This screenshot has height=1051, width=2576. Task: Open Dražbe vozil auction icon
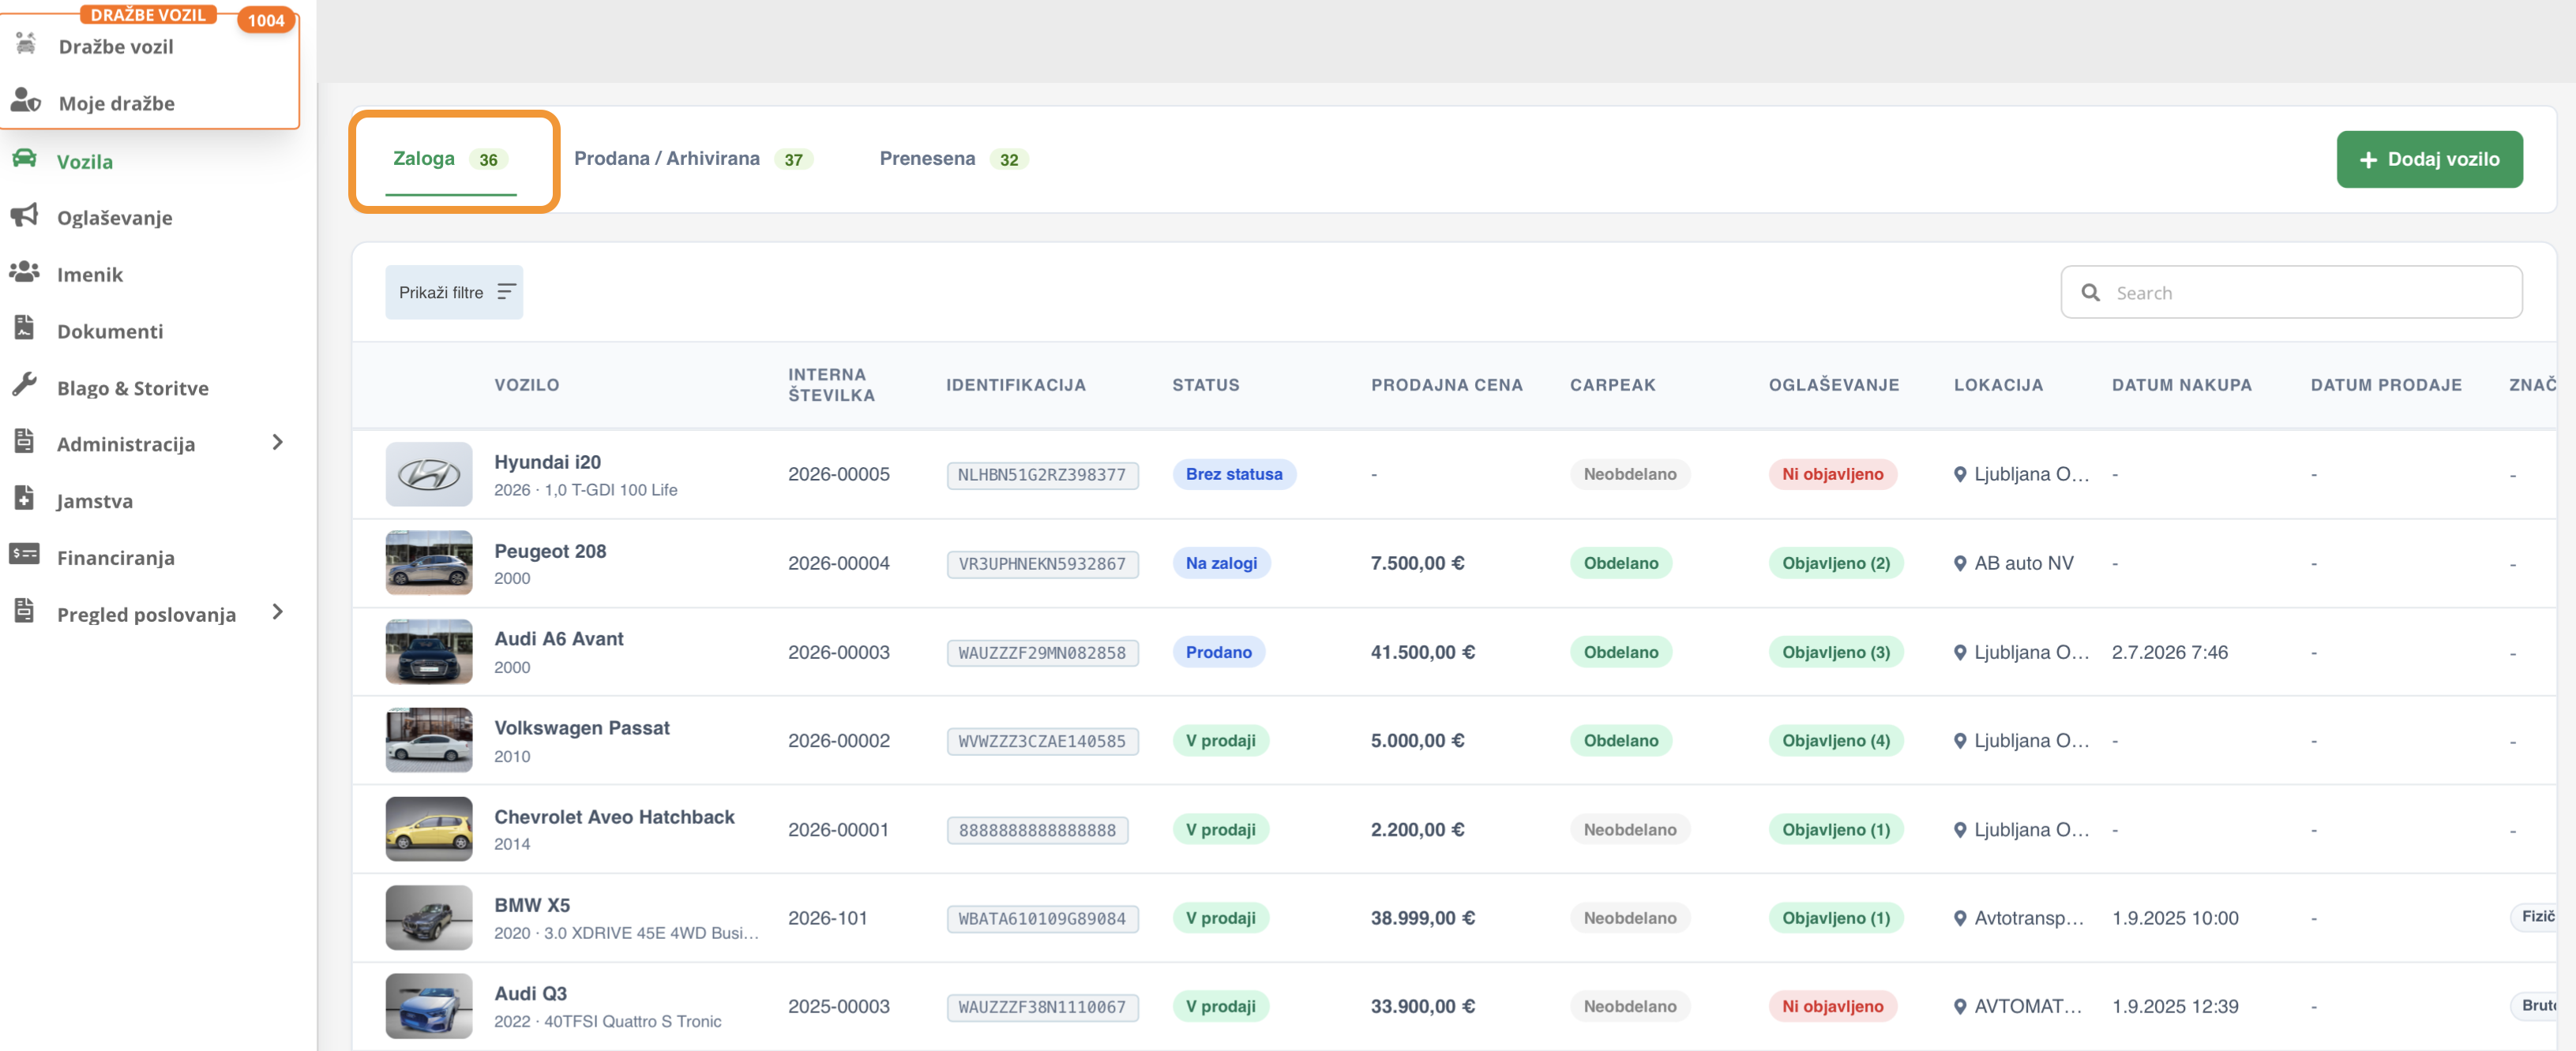pos(26,44)
